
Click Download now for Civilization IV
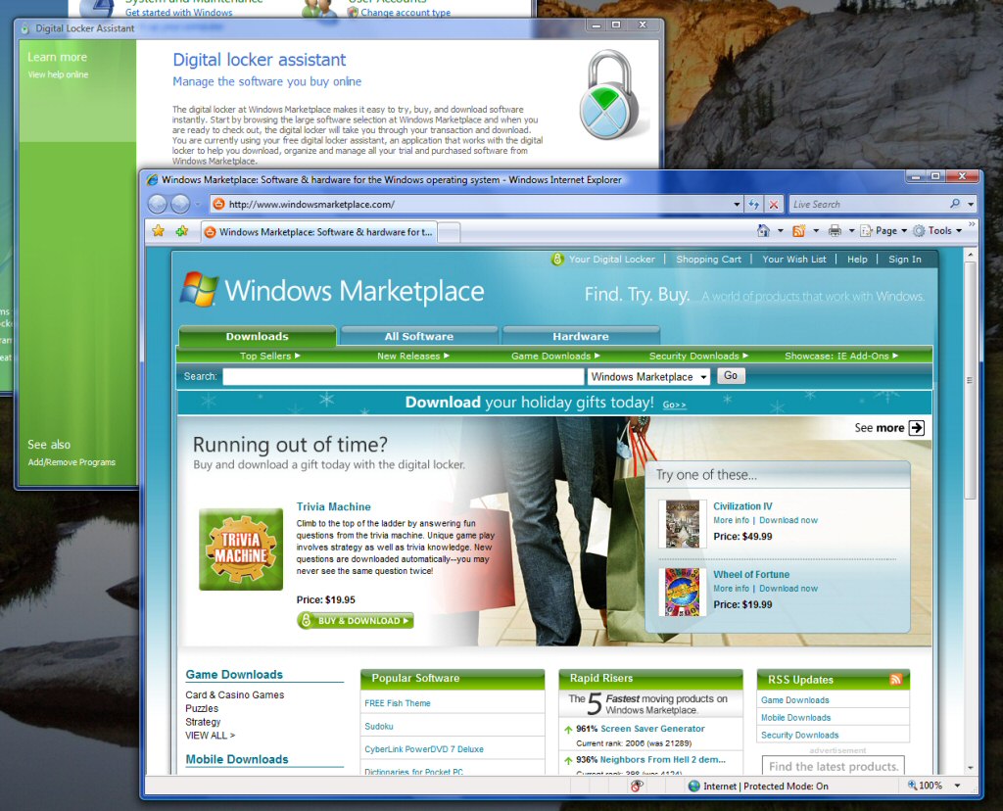[x=788, y=520]
